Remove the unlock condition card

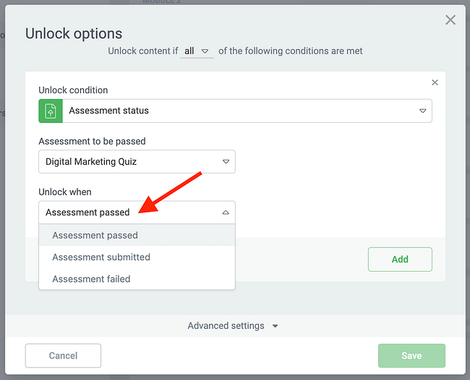point(435,82)
